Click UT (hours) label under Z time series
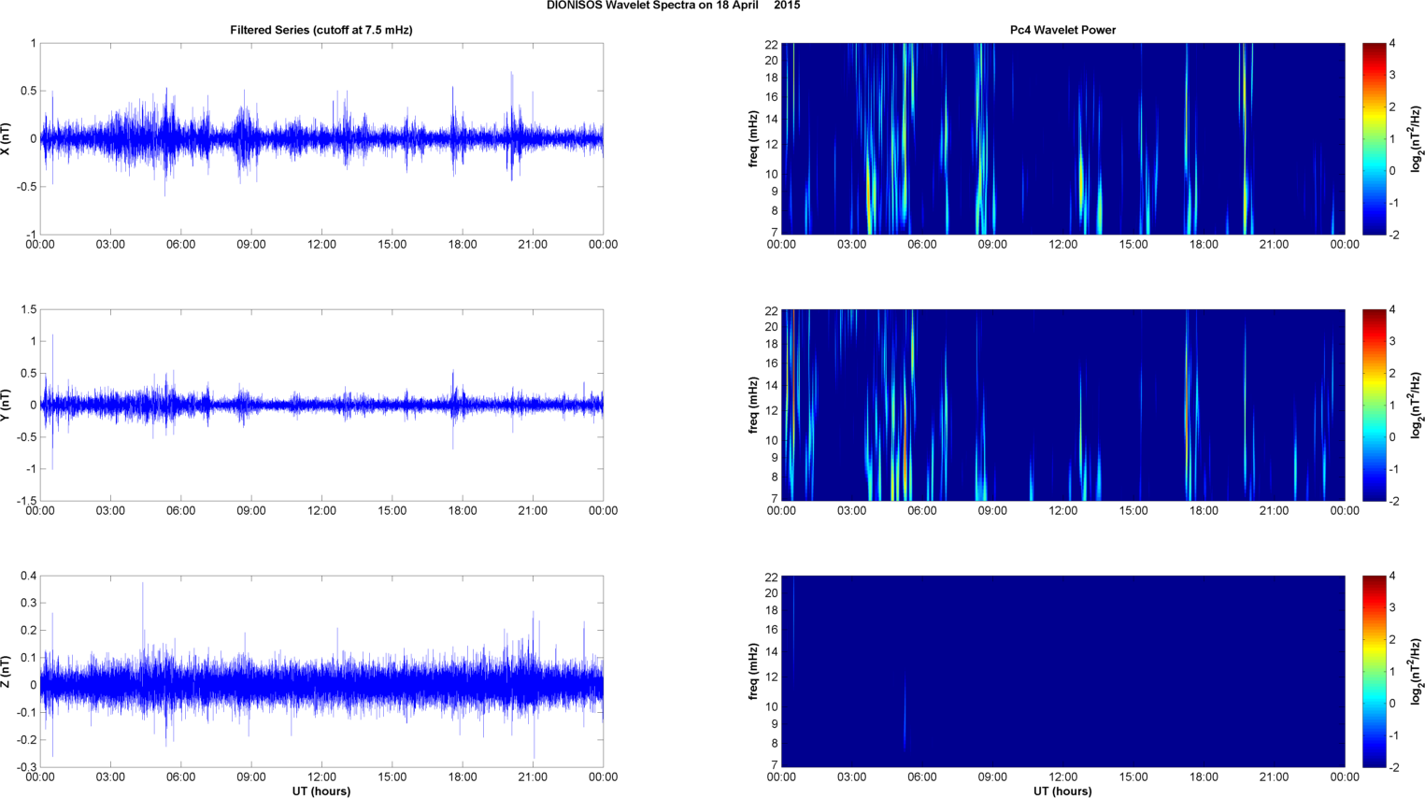The width and height of the screenshot is (1425, 798). tap(321, 791)
